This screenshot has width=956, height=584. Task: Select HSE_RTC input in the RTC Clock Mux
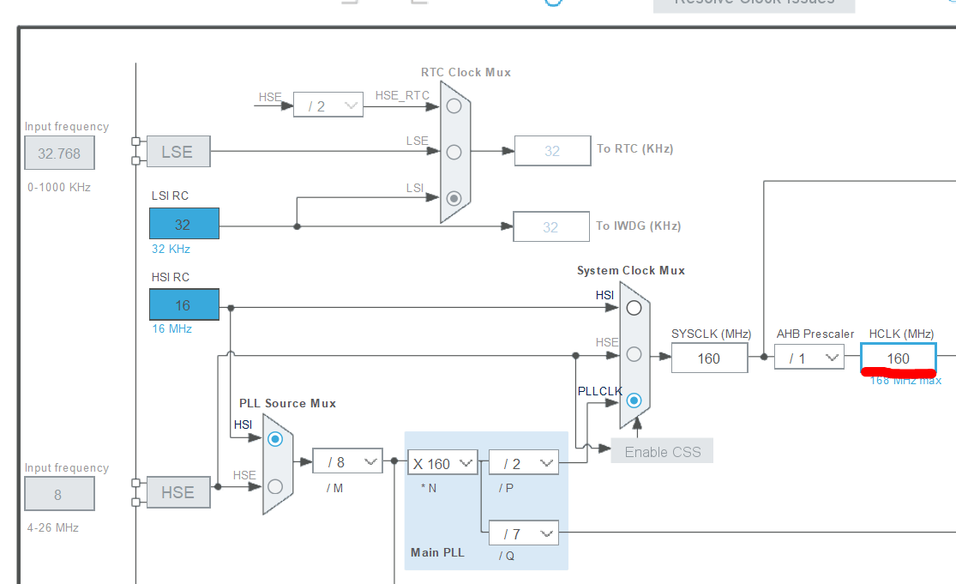(x=454, y=105)
